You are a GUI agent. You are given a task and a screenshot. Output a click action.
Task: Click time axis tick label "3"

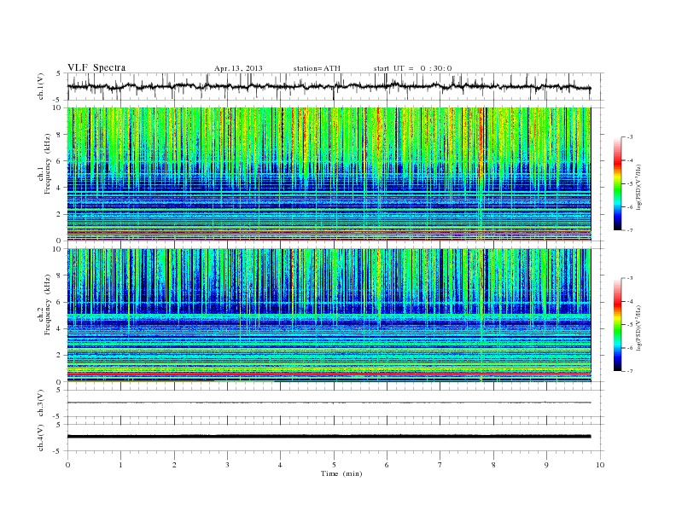(x=227, y=465)
